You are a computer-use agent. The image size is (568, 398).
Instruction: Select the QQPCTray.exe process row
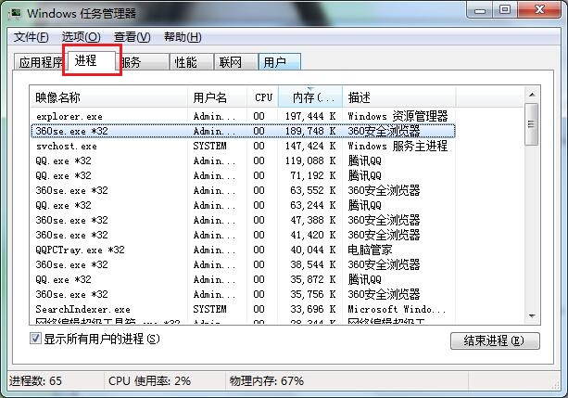(243, 250)
